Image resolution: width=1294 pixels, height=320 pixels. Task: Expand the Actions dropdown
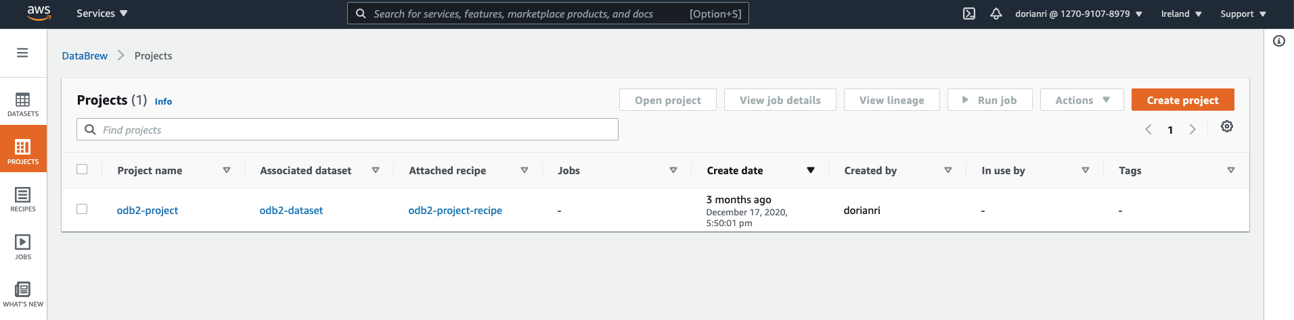1081,100
